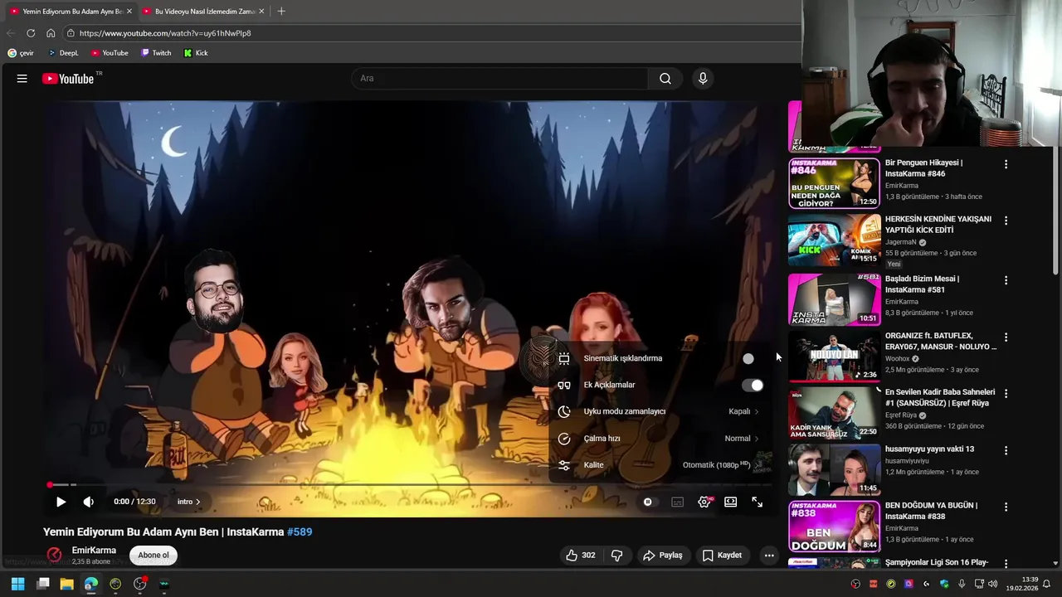Click the Sinematik ışıklandırma icon in settings
Image resolution: width=1062 pixels, height=597 pixels.
point(564,358)
